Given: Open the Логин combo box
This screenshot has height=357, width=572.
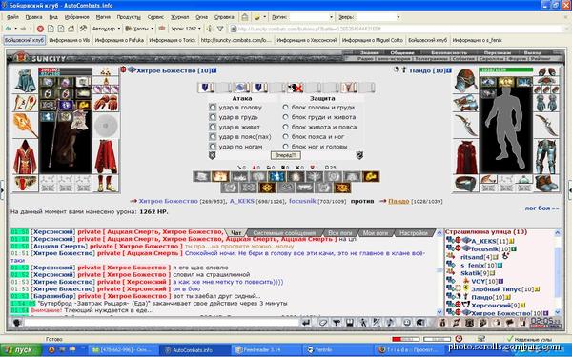Looking at the screenshot, I should pyautogui.click(x=311, y=17).
